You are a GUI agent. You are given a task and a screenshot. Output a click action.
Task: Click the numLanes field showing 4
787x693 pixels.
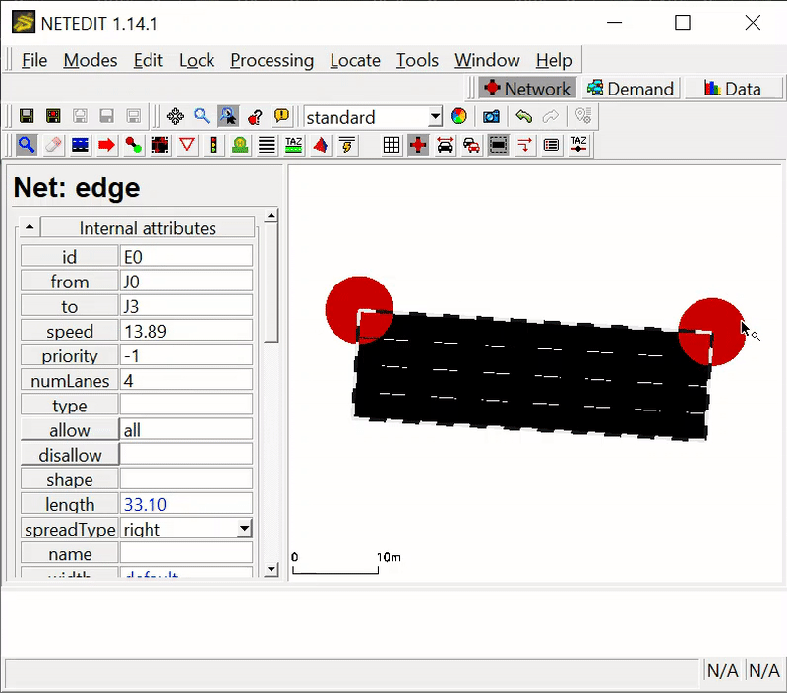click(186, 380)
